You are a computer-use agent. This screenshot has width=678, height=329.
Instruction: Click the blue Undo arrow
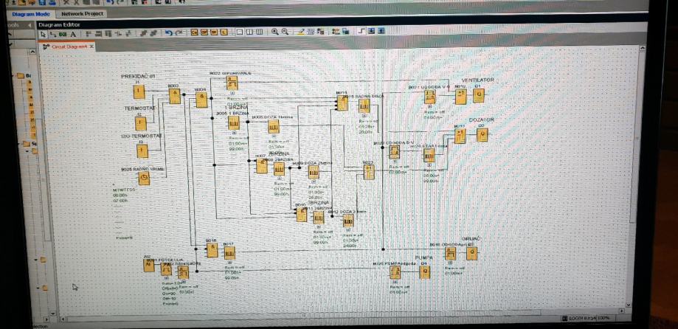(x=169, y=32)
